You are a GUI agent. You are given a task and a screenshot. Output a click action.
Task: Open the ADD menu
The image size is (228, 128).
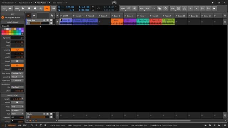[x=123, y=9]
